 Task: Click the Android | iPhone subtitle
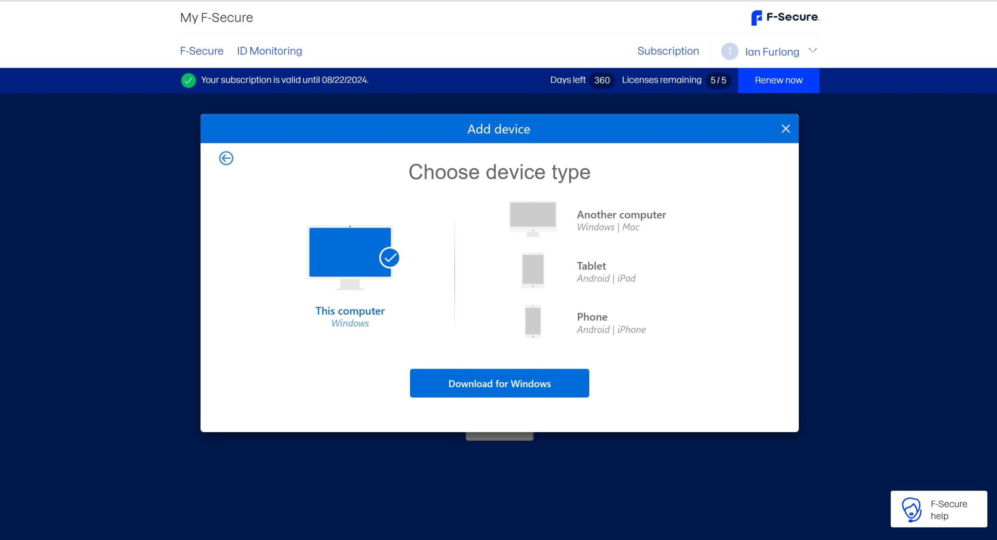point(611,329)
